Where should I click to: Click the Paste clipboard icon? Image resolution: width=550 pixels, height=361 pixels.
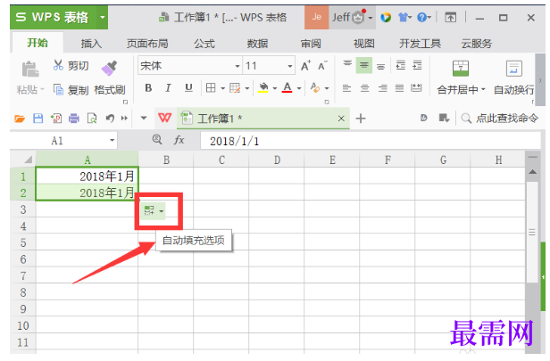(x=30, y=69)
